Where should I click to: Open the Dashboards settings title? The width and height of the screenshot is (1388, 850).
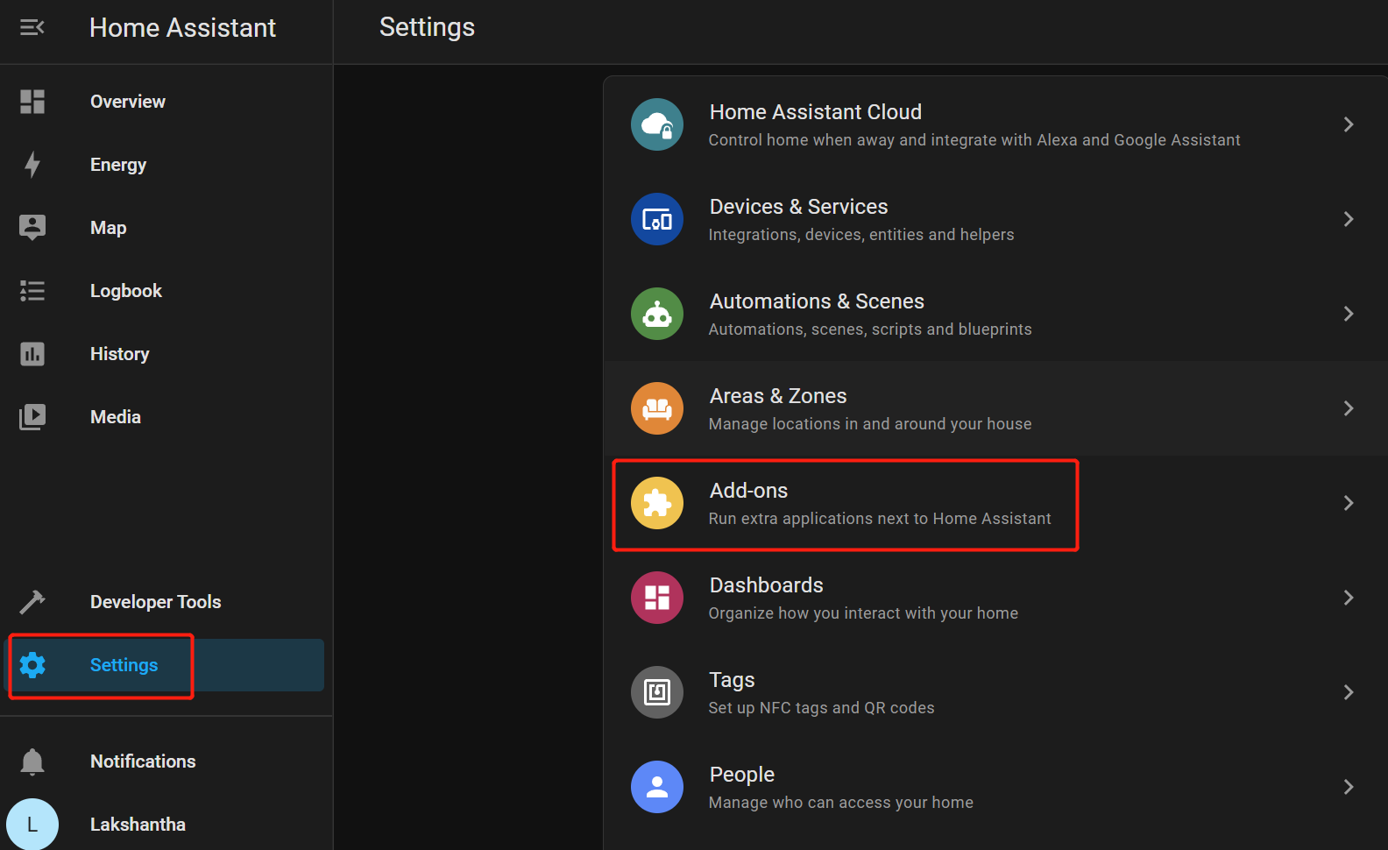click(766, 585)
